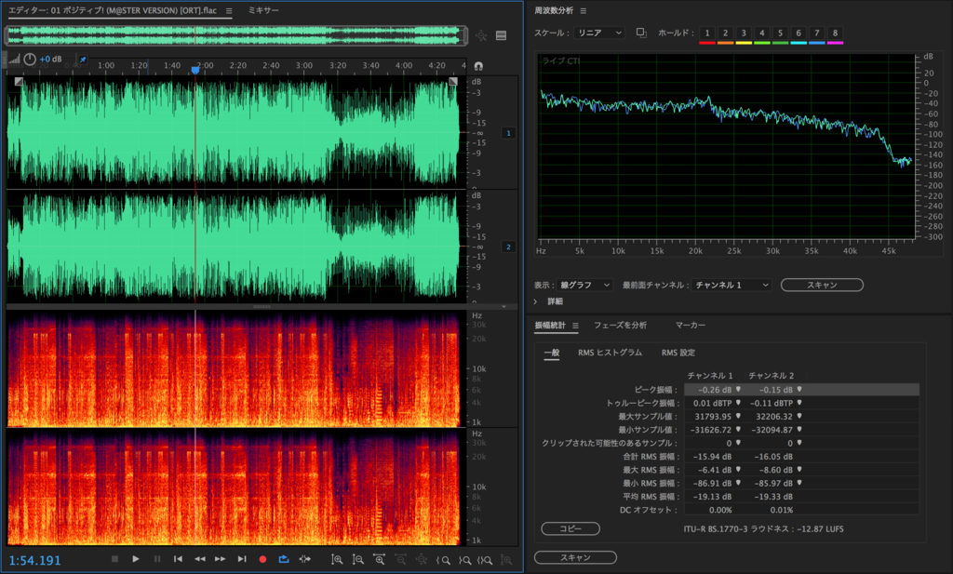
Task: Click the -15.94 dB total RMS value
Action: [x=712, y=457]
